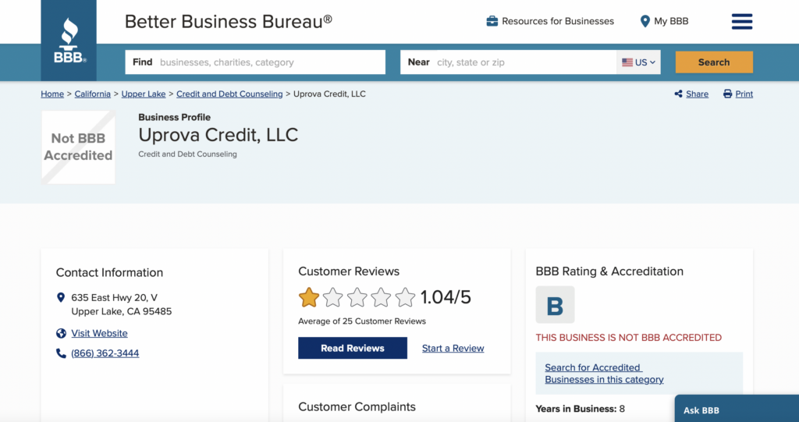
Task: Click the share icon
Action: pyautogui.click(x=678, y=94)
